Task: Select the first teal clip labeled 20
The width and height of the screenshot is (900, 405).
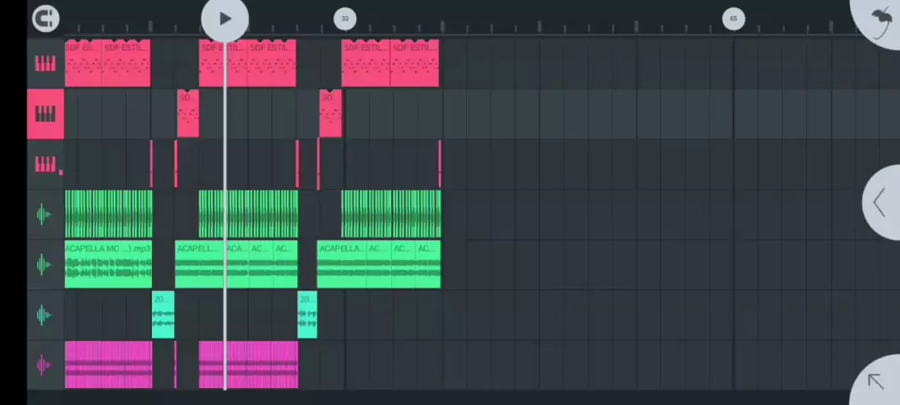Action: coord(162,316)
